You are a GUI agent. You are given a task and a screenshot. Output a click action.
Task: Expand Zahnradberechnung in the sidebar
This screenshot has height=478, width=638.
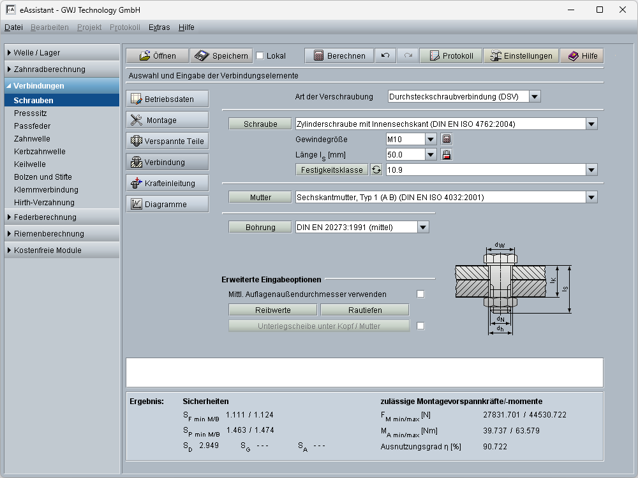click(x=62, y=69)
